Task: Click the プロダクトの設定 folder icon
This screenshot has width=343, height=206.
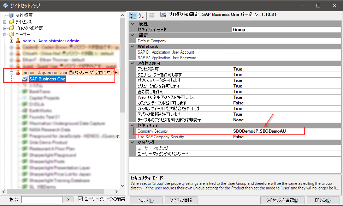Action: tap(11, 28)
